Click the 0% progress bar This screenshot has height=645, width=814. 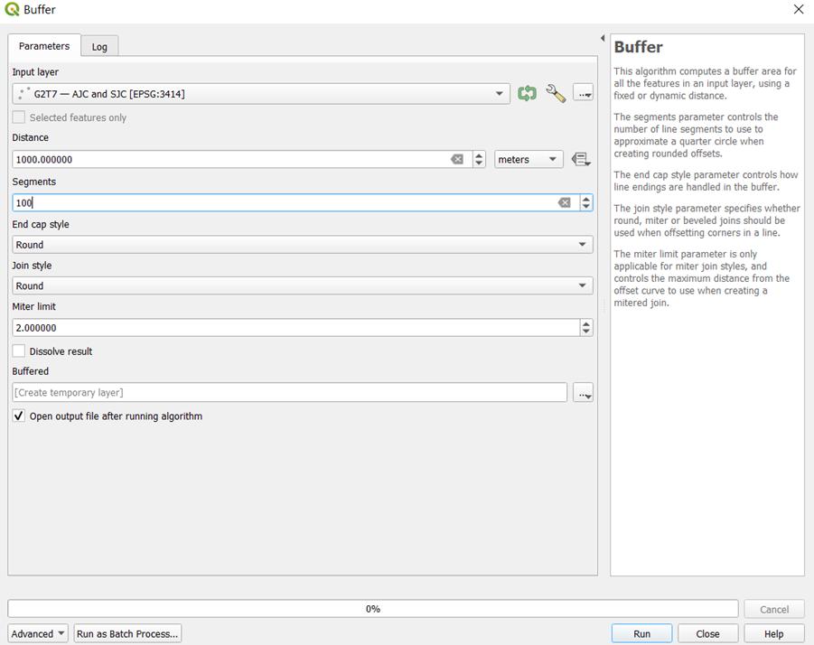(372, 609)
